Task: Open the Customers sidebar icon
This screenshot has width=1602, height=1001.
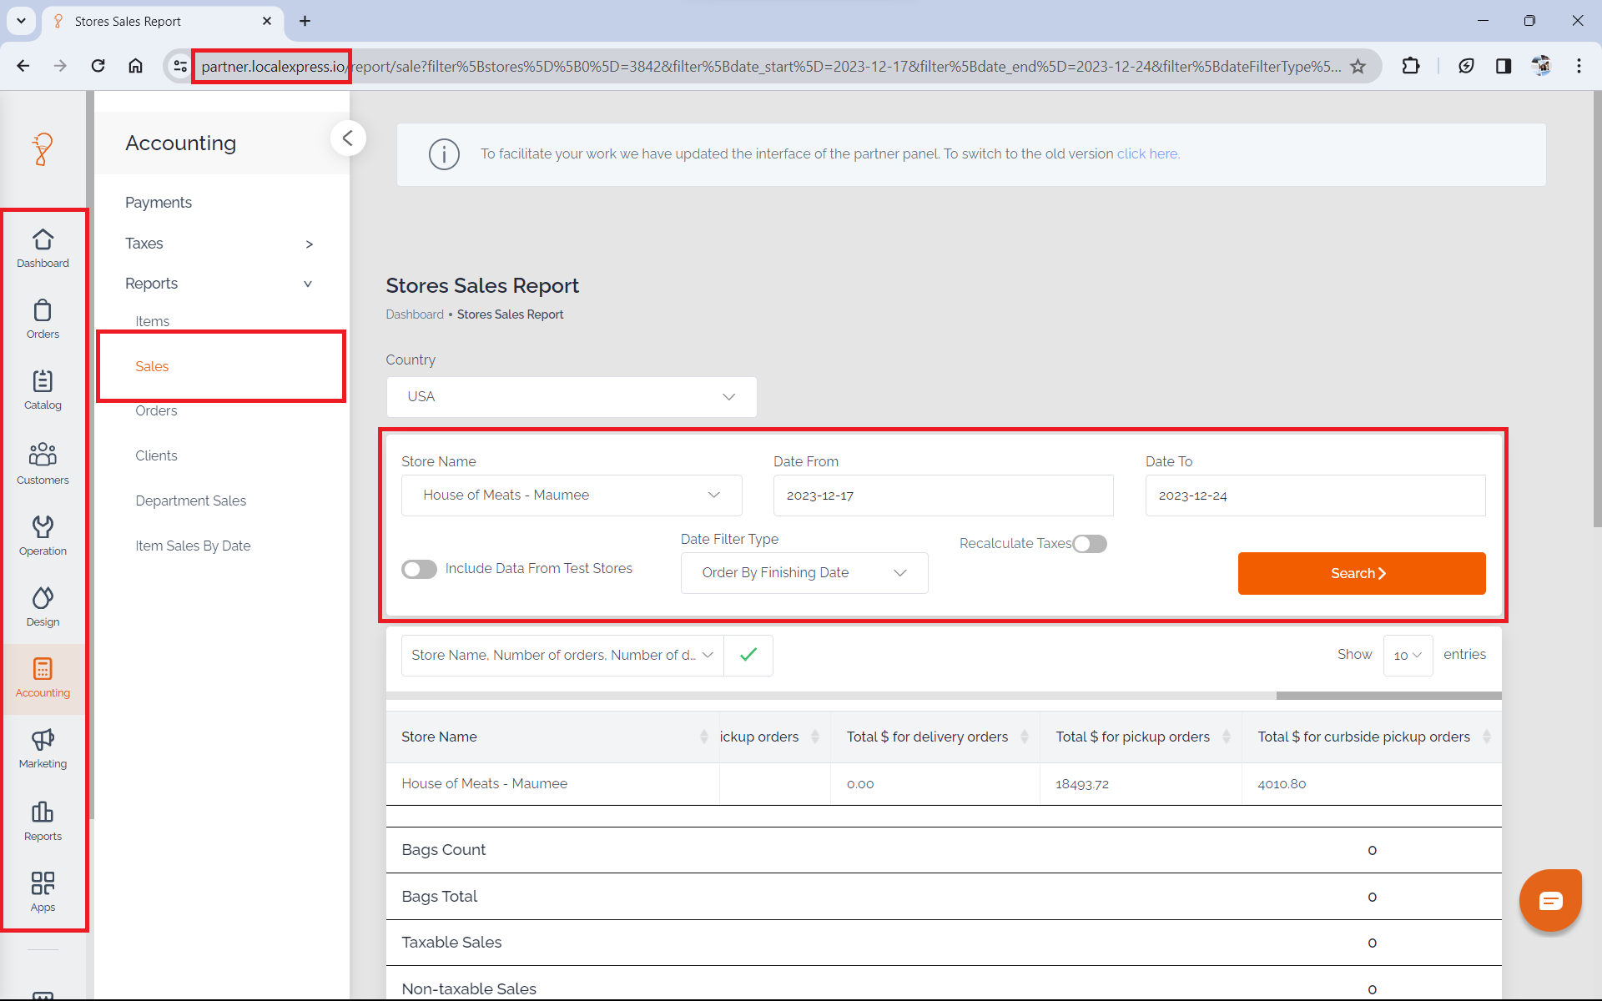Action: coord(43,463)
